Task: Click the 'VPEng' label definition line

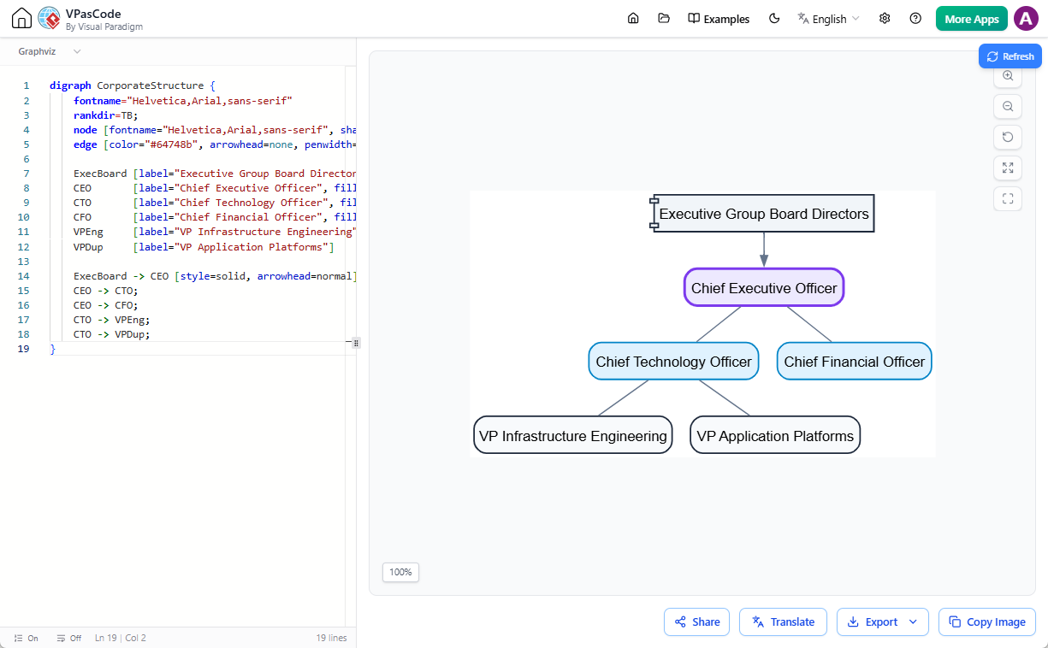Action: (x=215, y=232)
